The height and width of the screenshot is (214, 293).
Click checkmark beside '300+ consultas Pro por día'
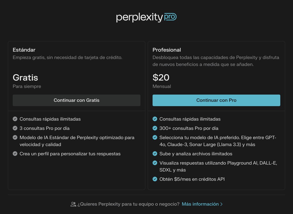[x=155, y=128]
